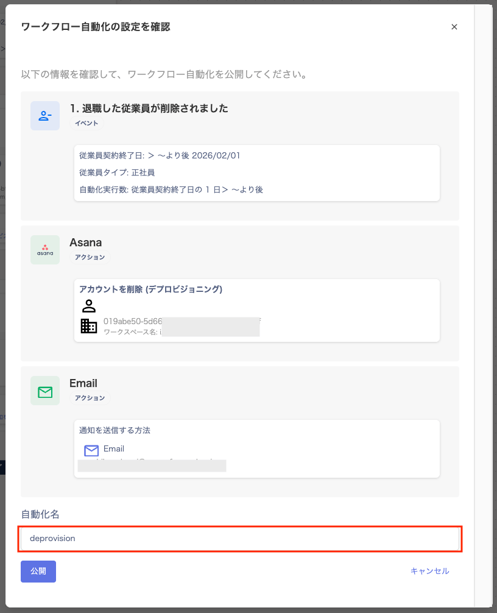Viewport: 497px width, 613px height.
Task: Click the アカウントを削除 (デプロビジョニング) heading
Action: (151, 289)
